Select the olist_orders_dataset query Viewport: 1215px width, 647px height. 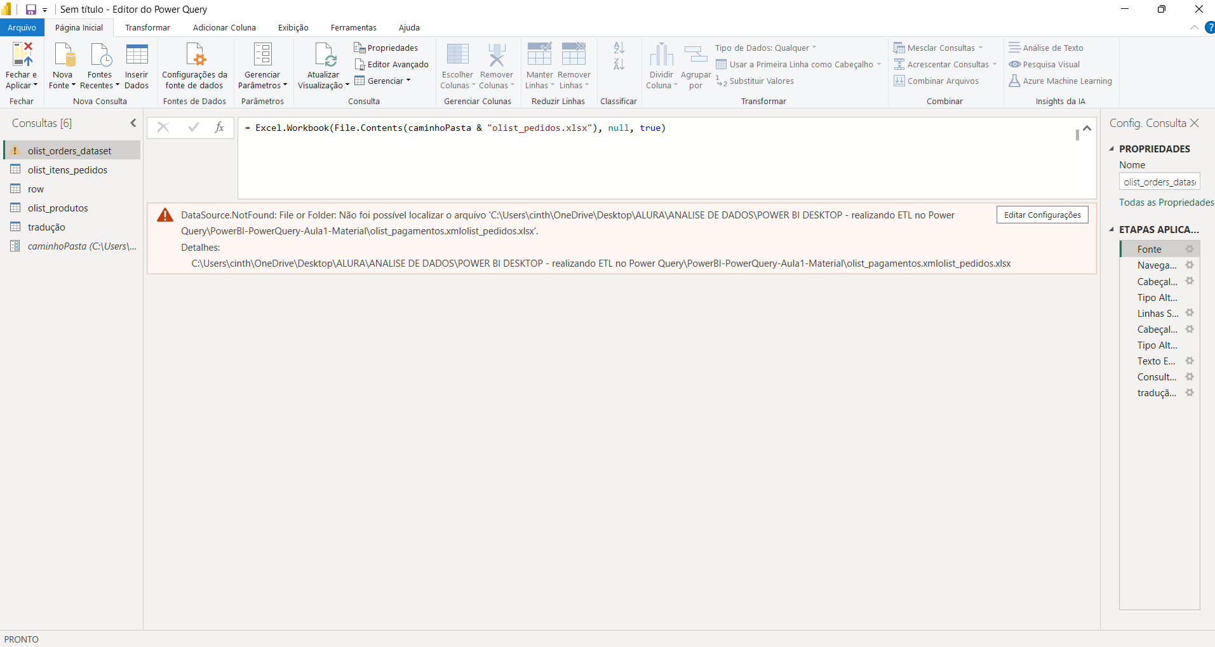72,150
